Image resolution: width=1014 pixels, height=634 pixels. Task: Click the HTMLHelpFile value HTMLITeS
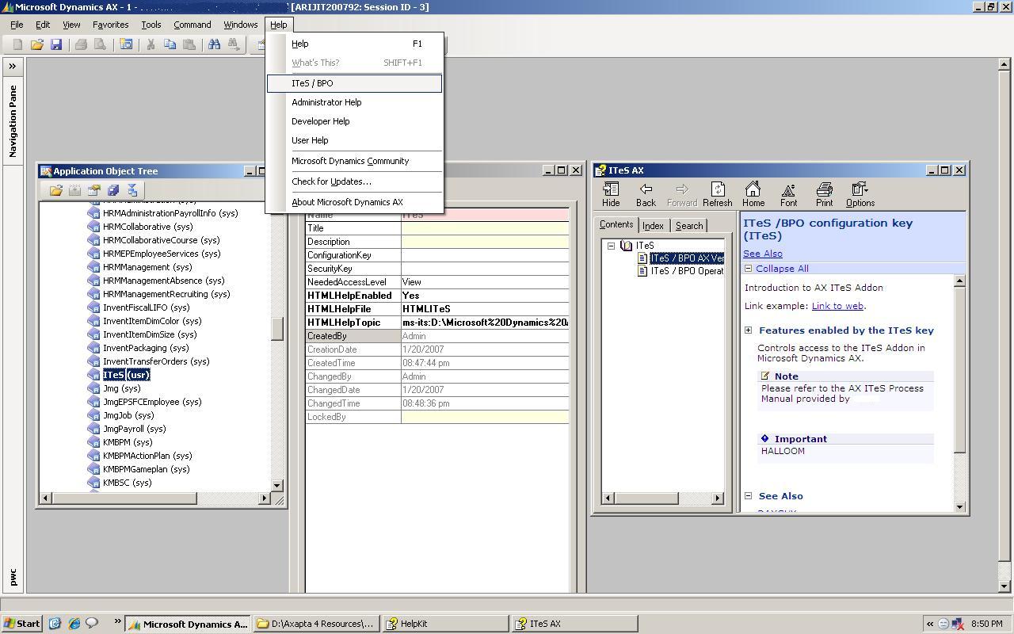tap(485, 309)
